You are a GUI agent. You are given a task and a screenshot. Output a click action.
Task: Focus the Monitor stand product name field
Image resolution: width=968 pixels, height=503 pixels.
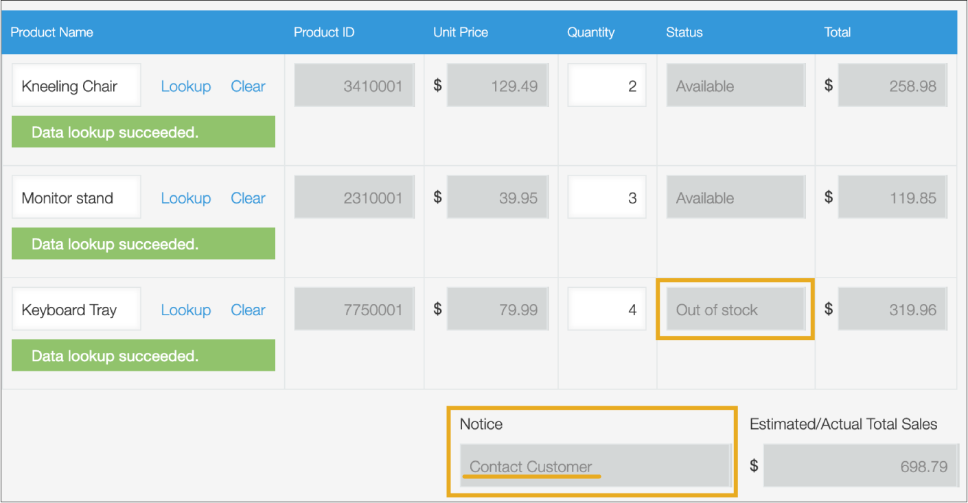point(76,197)
